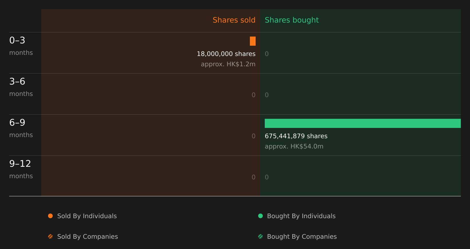Click the 0 bought value in 0–3 months row
The image size is (470, 249).
click(267, 54)
